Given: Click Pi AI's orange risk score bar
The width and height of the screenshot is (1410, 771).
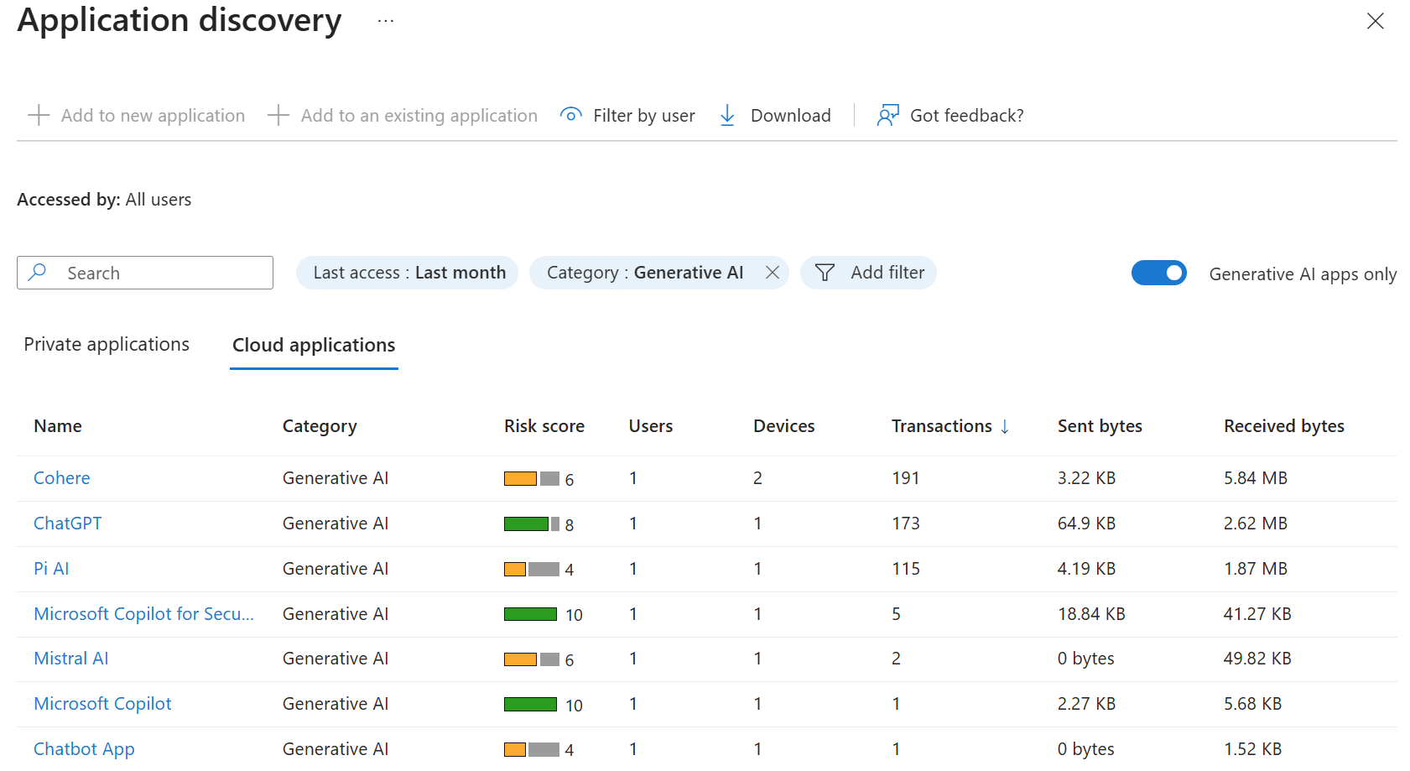Looking at the screenshot, I should pyautogui.click(x=515, y=570).
